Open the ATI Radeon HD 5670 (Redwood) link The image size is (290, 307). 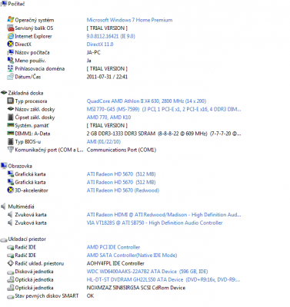(123, 190)
